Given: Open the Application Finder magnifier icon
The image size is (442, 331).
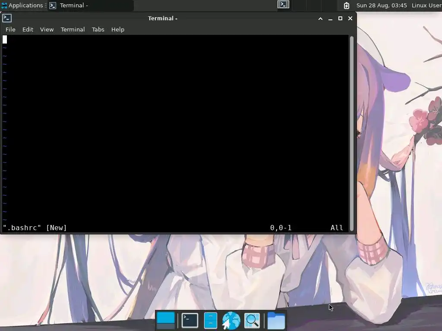Looking at the screenshot, I should (252, 320).
